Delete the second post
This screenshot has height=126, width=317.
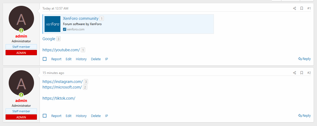(96, 116)
